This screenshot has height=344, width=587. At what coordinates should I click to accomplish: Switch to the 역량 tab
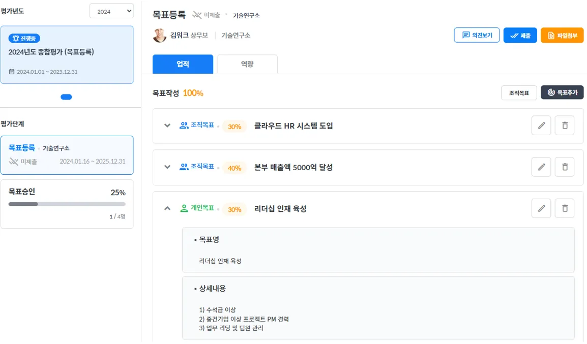[247, 64]
